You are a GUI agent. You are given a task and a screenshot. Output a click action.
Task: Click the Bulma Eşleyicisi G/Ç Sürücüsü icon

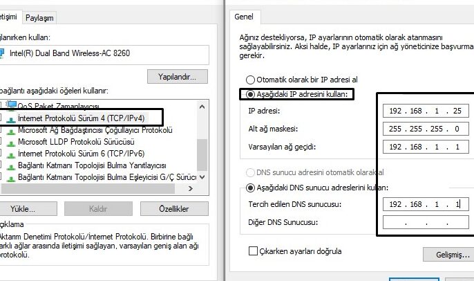(x=11, y=178)
